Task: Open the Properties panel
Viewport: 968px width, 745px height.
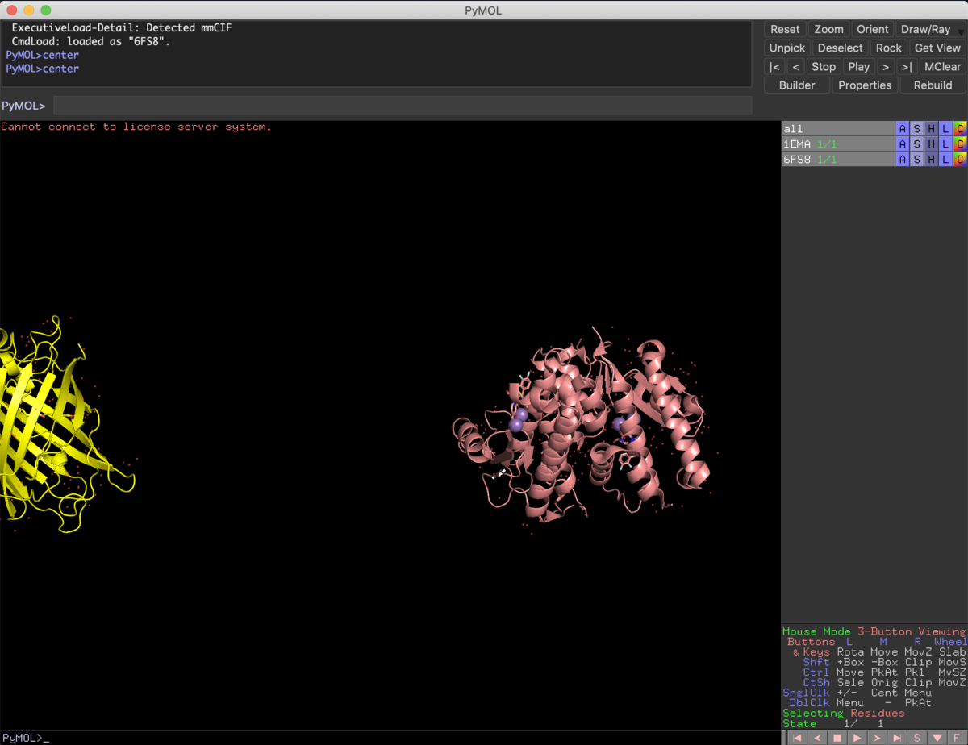Action: click(x=865, y=85)
